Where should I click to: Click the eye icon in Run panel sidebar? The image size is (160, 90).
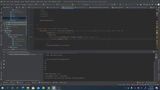(4, 61)
